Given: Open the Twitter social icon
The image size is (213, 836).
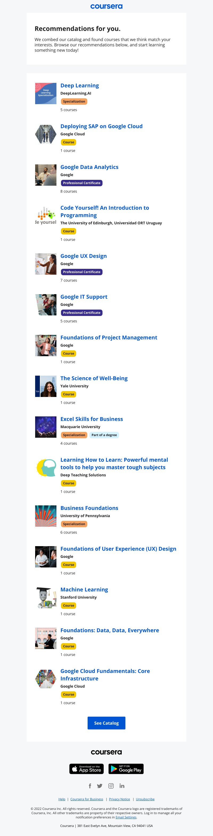Looking at the screenshot, I should pyautogui.click(x=100, y=786).
